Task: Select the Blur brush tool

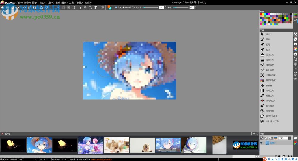Action: click(262, 65)
